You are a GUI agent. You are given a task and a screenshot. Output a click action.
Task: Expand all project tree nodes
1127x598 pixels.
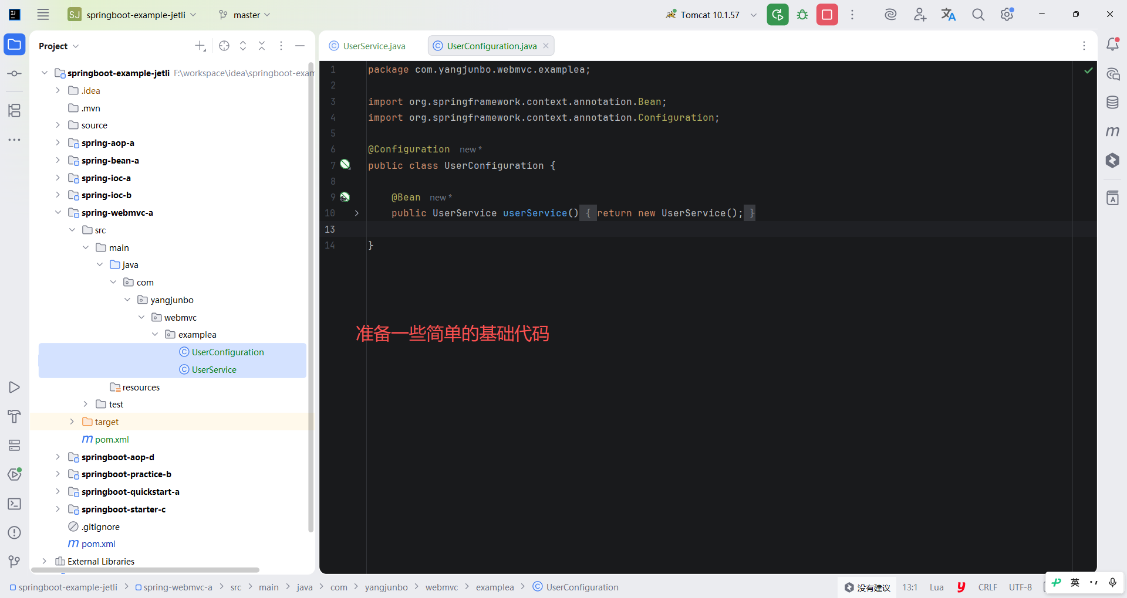coord(243,46)
